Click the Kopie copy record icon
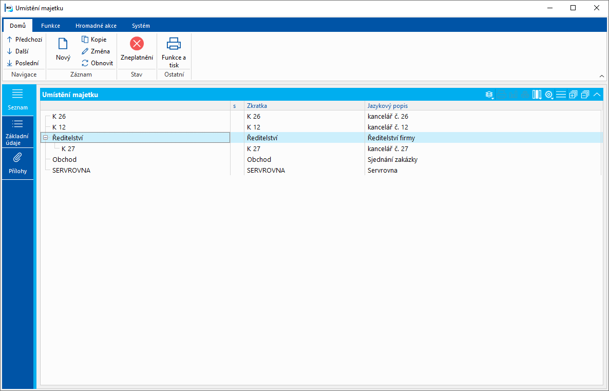The width and height of the screenshot is (609, 391). 85,39
